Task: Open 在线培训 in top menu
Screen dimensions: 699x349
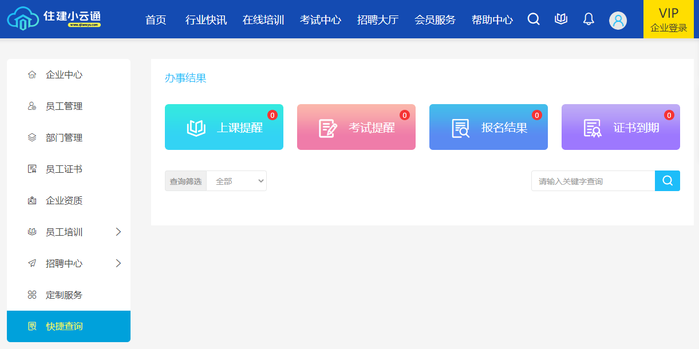Action: pyautogui.click(x=263, y=20)
